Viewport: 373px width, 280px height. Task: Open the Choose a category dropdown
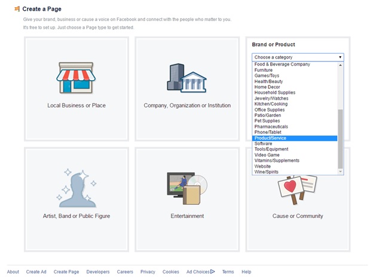click(x=298, y=57)
